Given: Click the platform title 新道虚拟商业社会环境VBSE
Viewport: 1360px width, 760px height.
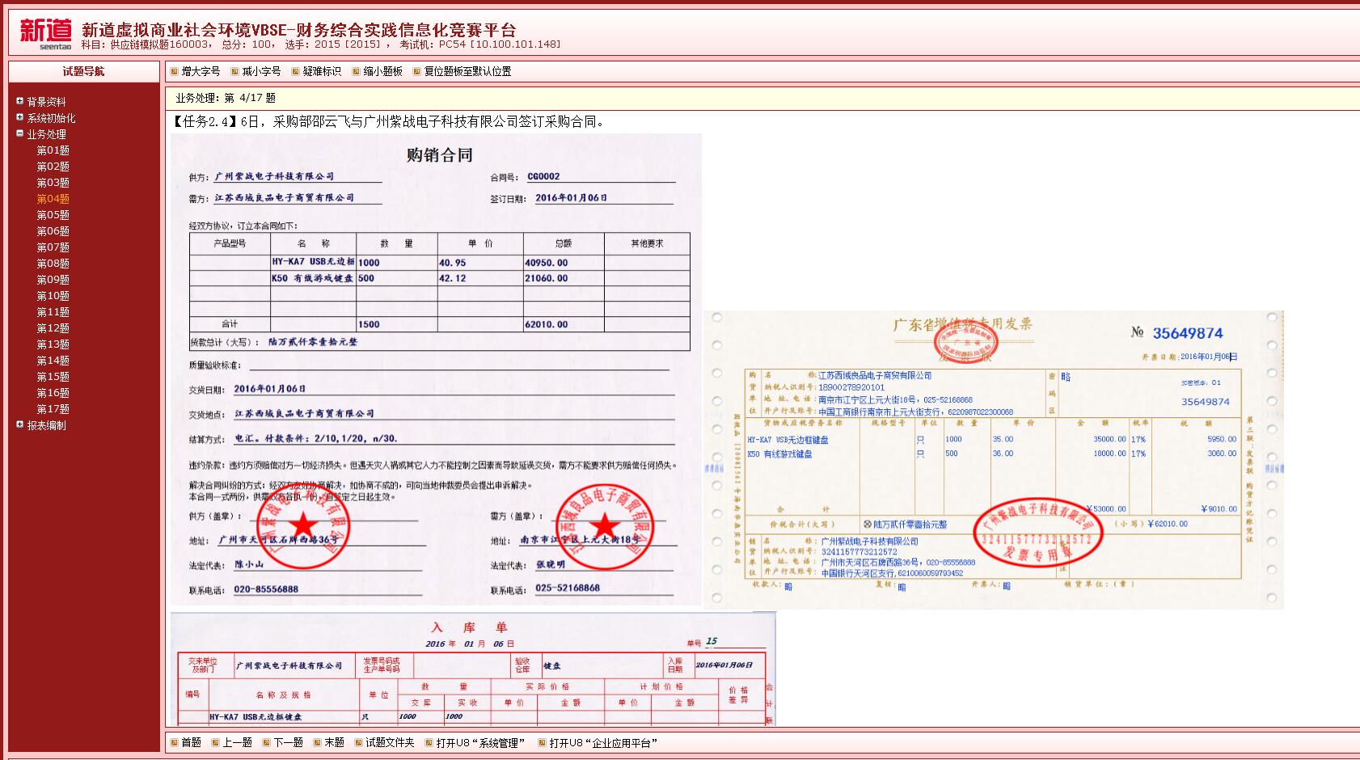Looking at the screenshot, I should [299, 30].
